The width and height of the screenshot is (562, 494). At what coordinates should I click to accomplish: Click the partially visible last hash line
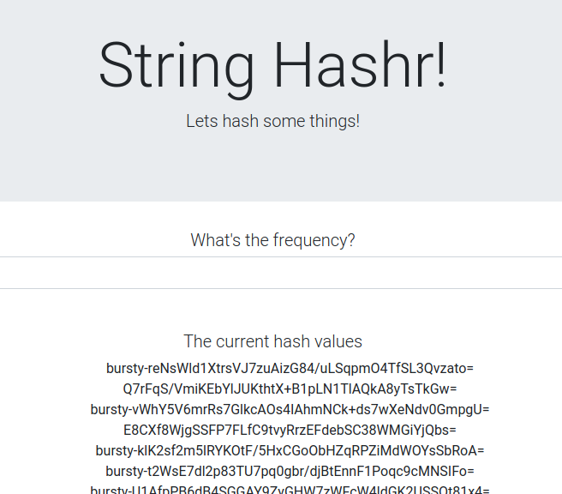point(290,490)
